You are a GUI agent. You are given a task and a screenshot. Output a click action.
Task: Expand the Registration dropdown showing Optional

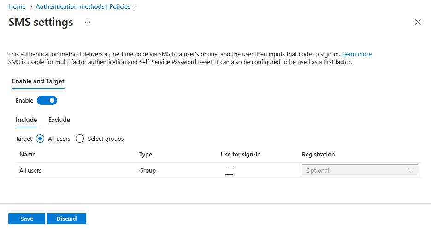(x=360, y=170)
